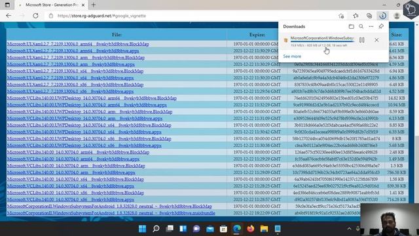The height and width of the screenshot is (236, 419).
Task: Switch to Edge in the taskbar
Action: click(237, 229)
